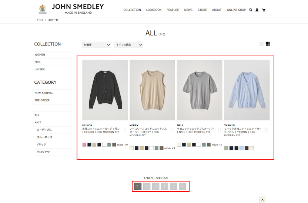Viewport: 308px width, 203px height.
Task: Click the back-to-top arrow button
Action: pyautogui.click(x=262, y=200)
